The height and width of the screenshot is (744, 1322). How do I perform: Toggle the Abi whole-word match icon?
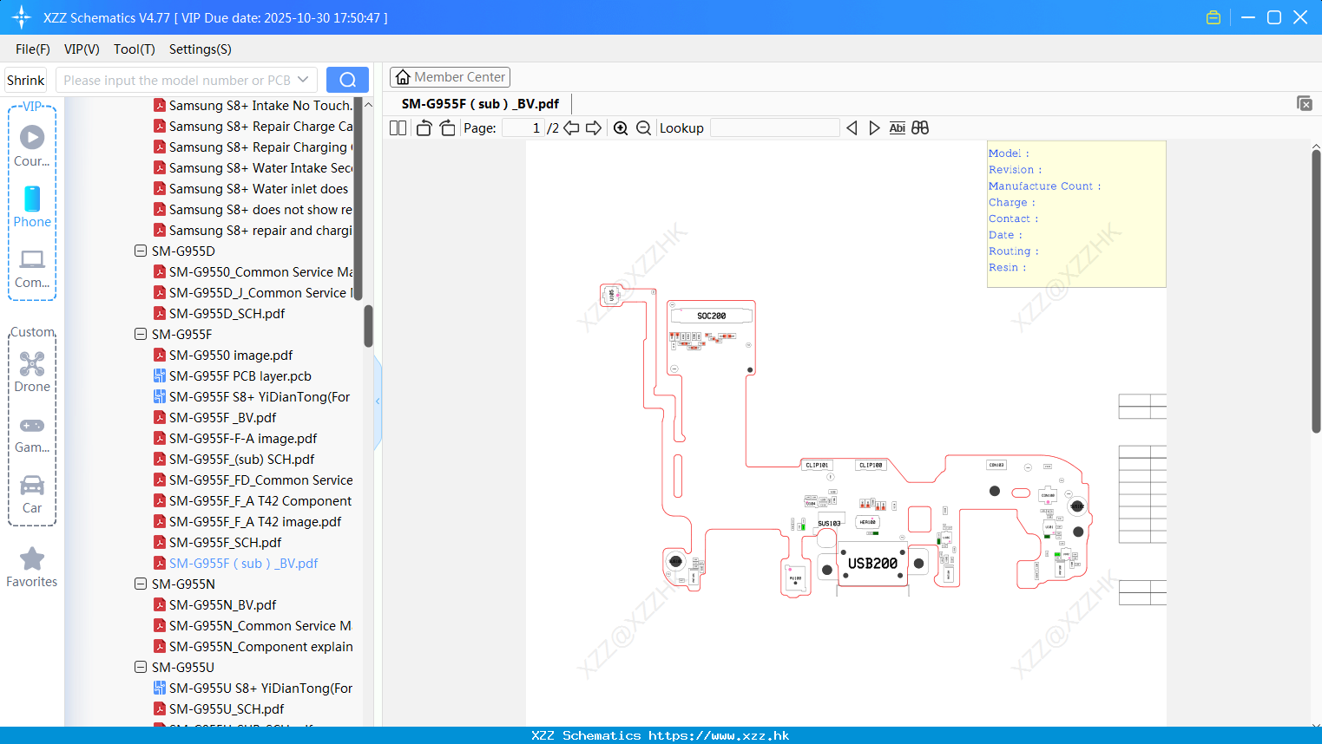897,127
